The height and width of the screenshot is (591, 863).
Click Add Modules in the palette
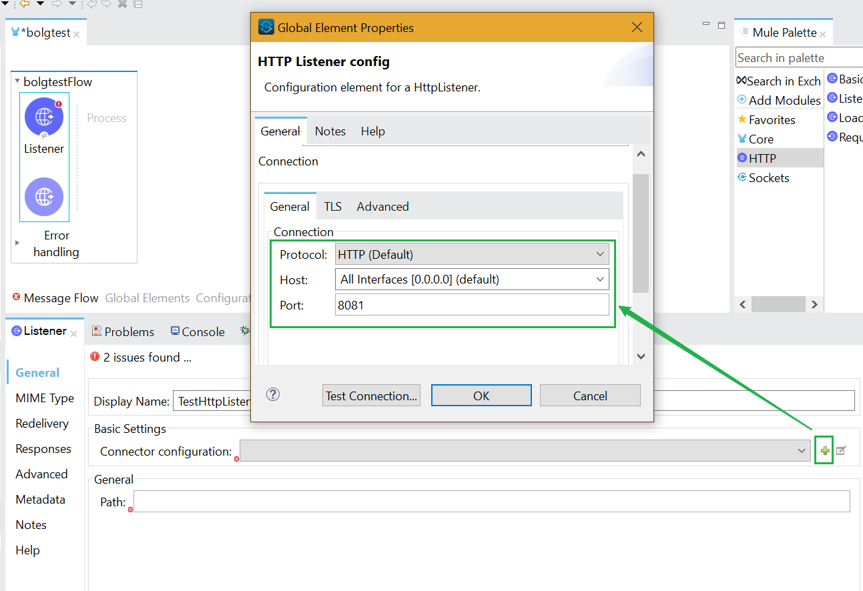(x=779, y=100)
